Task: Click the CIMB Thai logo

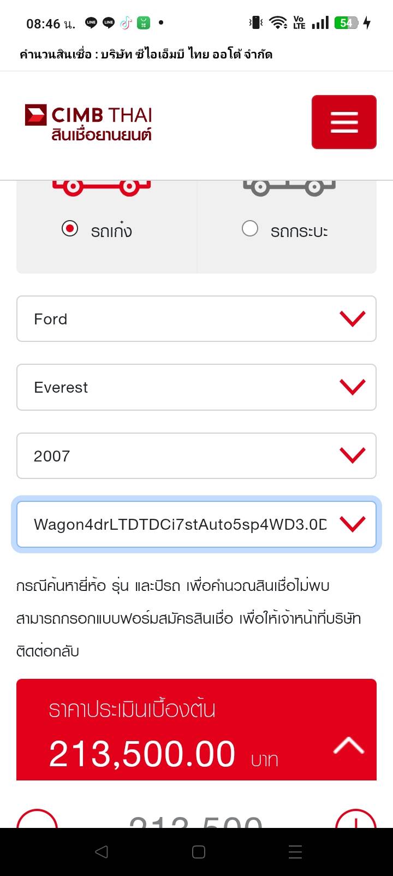Action: 88,122
